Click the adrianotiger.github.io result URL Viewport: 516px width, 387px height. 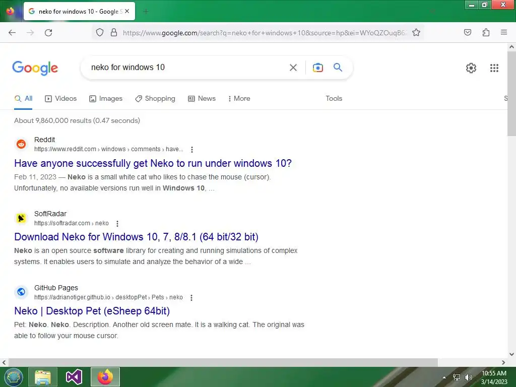pyautogui.click(x=109, y=297)
